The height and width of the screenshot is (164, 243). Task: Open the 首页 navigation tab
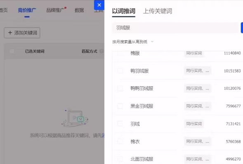click(3, 10)
